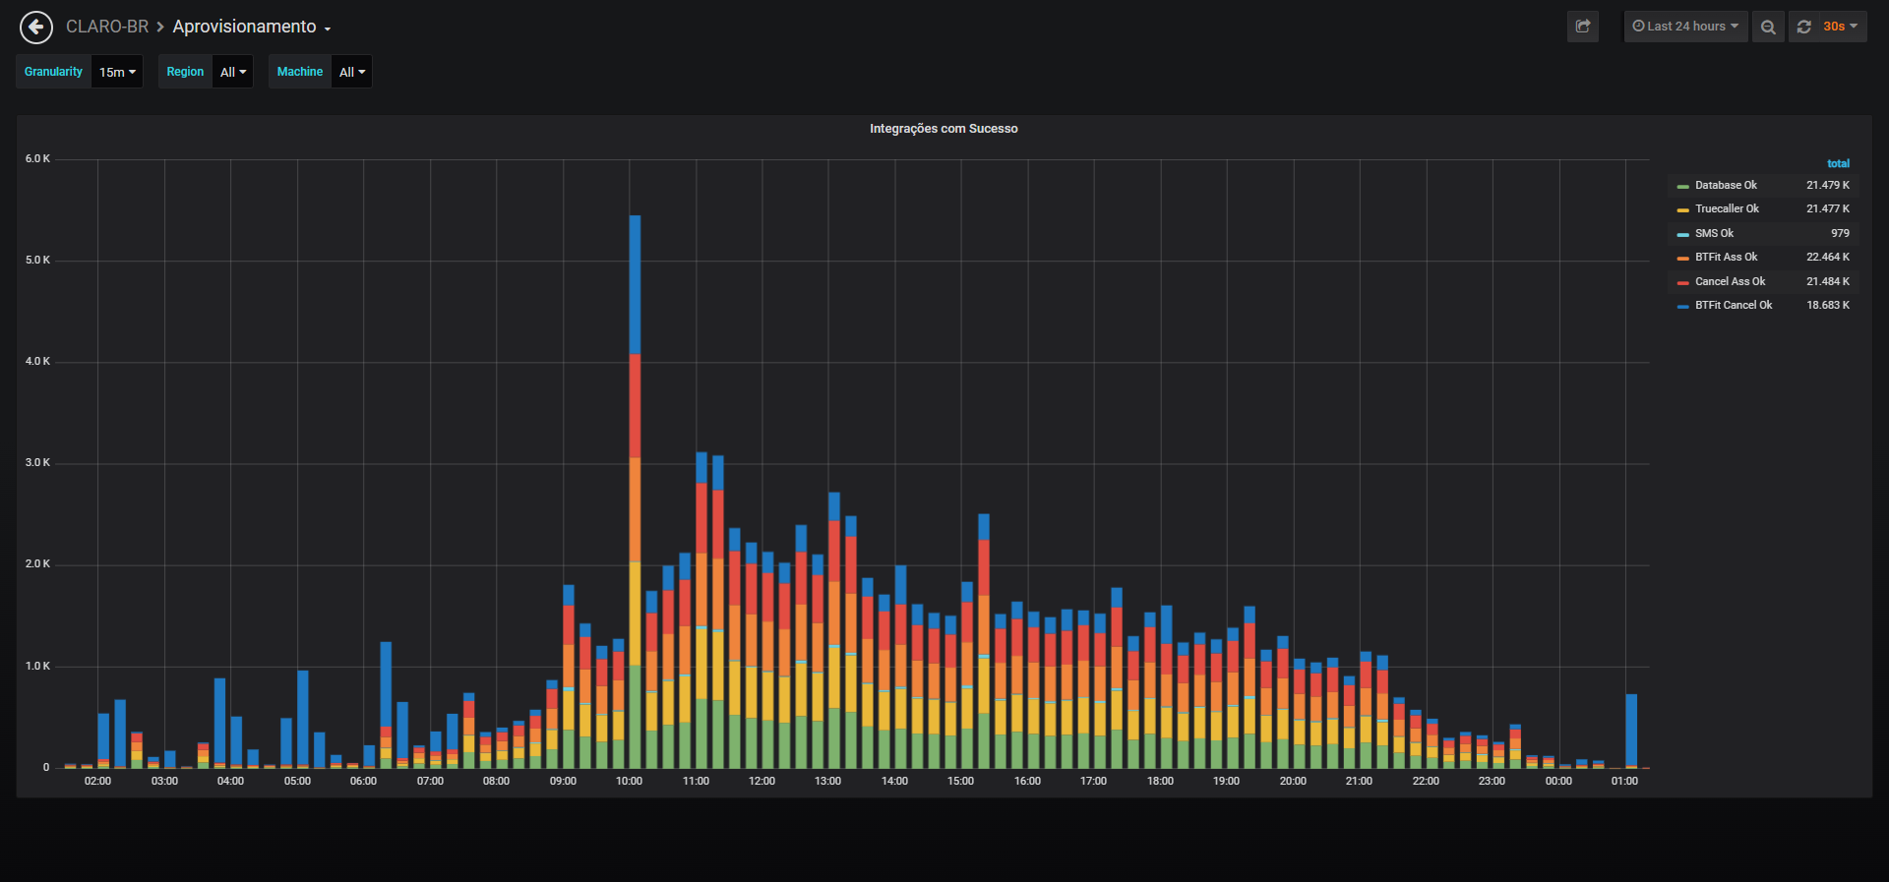The width and height of the screenshot is (1889, 882).
Task: Toggle Truecaller Ok series in legend
Action: [x=1727, y=208]
